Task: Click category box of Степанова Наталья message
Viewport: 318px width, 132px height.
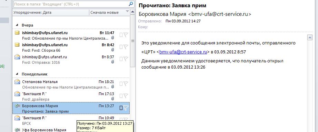Action: tap(121, 84)
